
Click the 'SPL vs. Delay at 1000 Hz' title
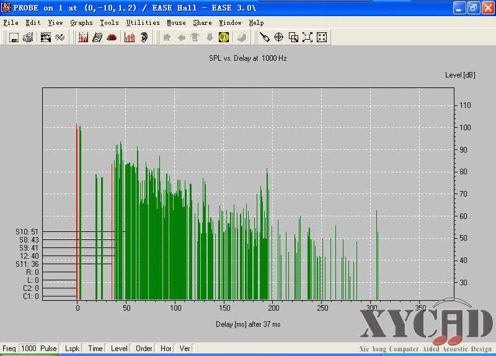[x=247, y=58]
